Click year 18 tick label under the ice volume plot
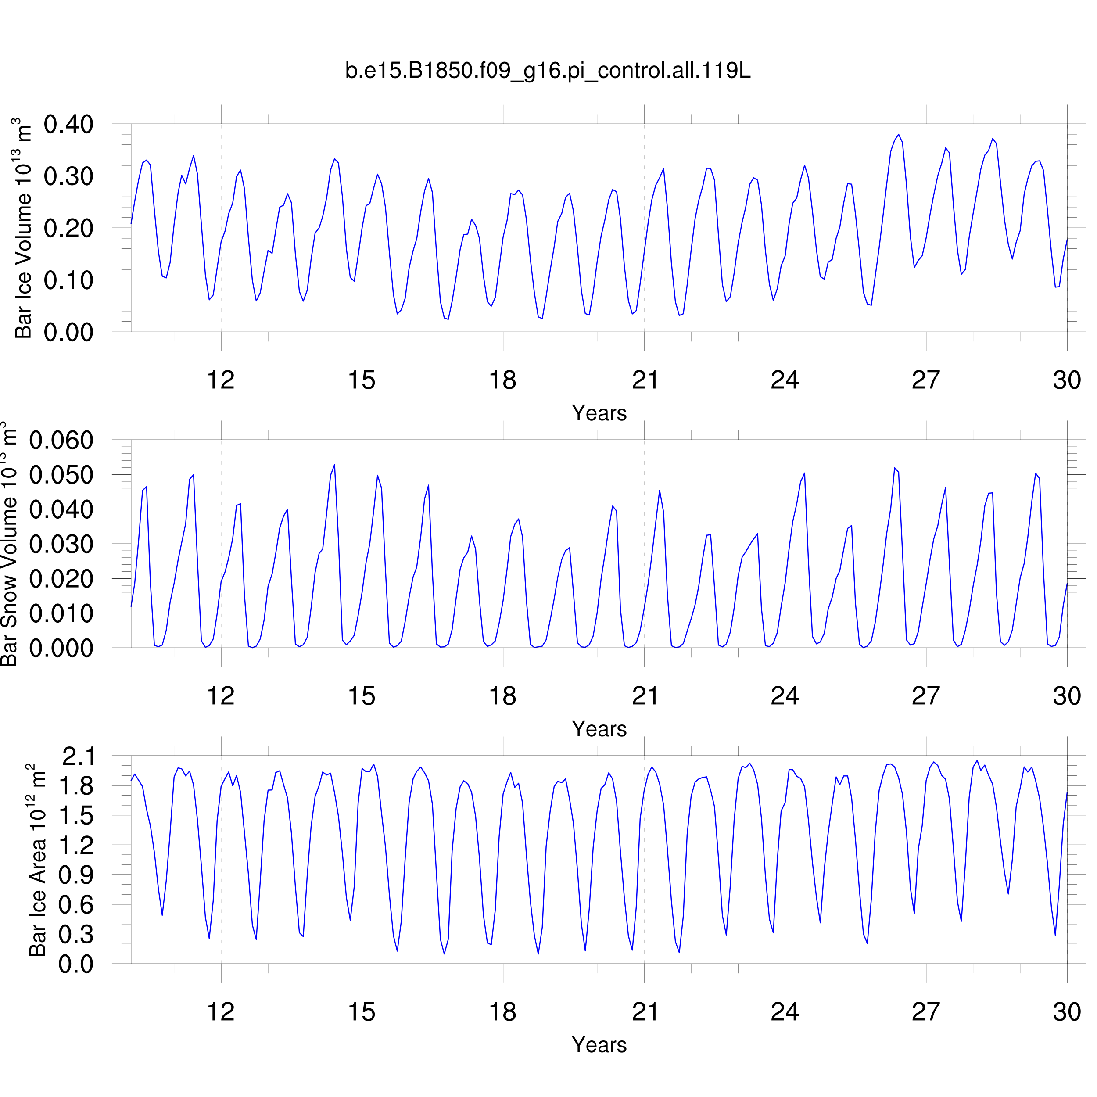 pyautogui.click(x=502, y=380)
